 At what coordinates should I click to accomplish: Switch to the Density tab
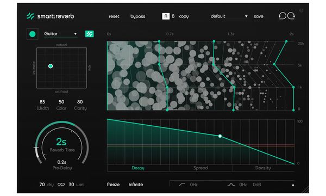click(x=263, y=168)
